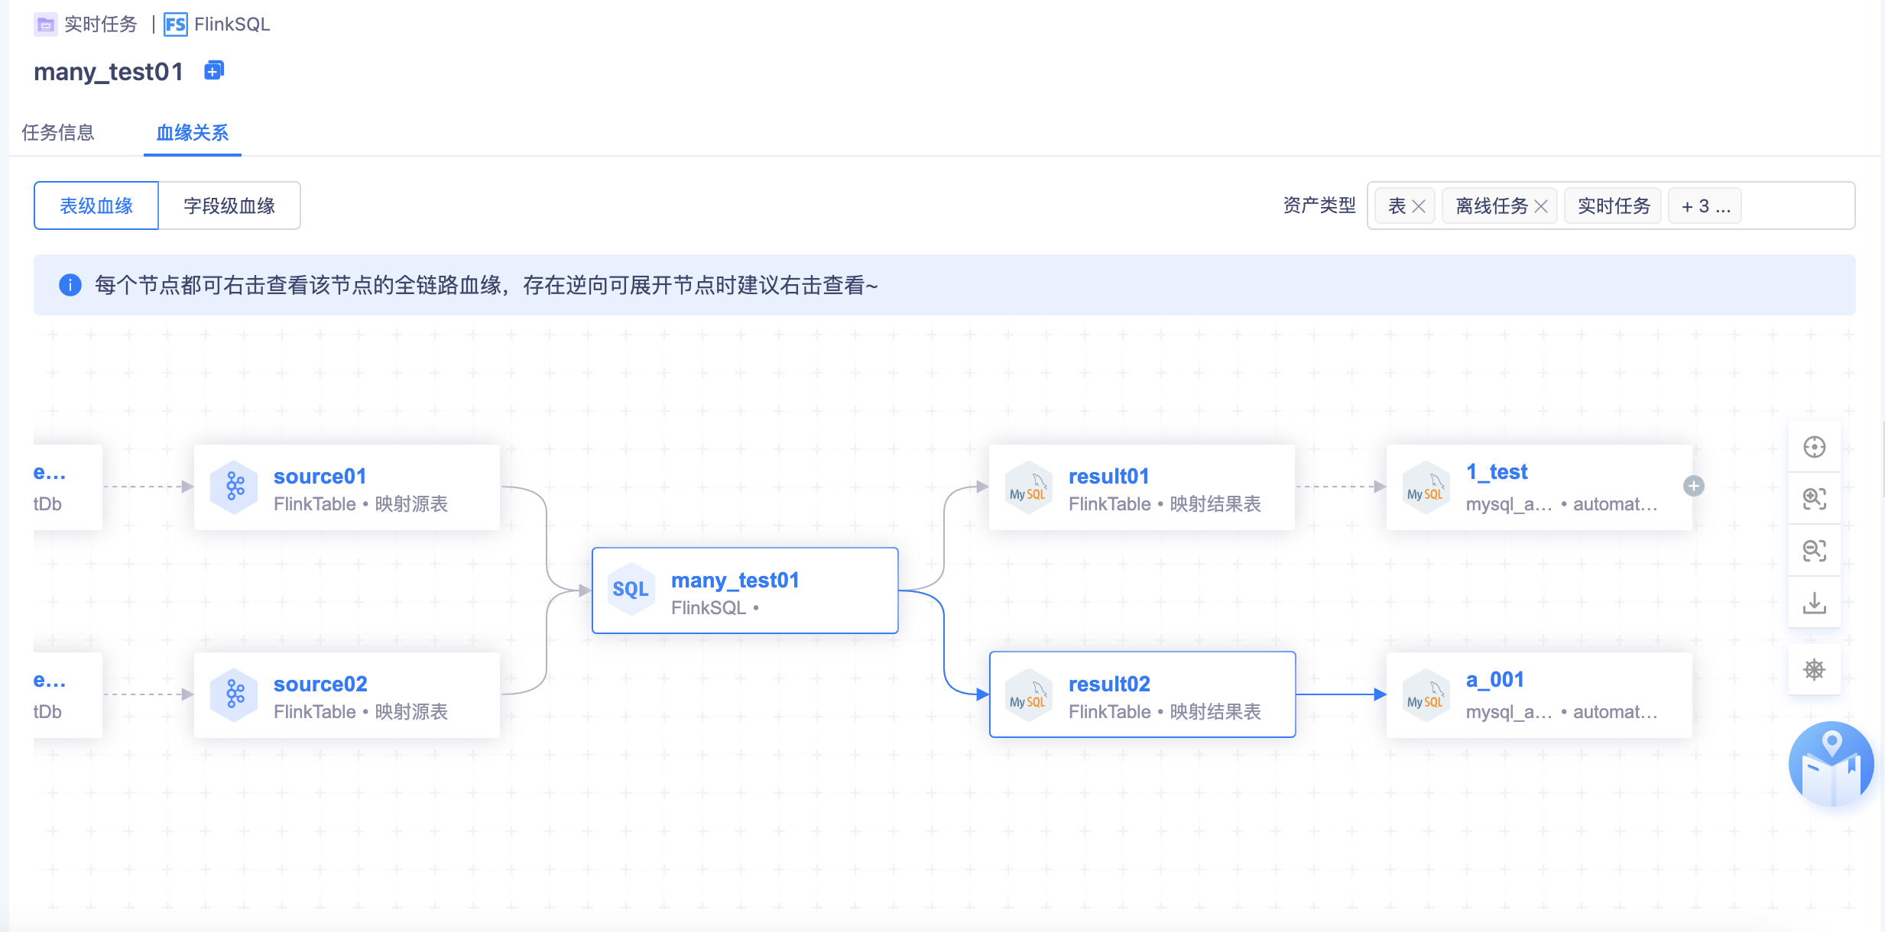Screen dimensions: 1885x932
Task: Click the FlinkSQL breadcrumb text
Action: click(x=232, y=24)
